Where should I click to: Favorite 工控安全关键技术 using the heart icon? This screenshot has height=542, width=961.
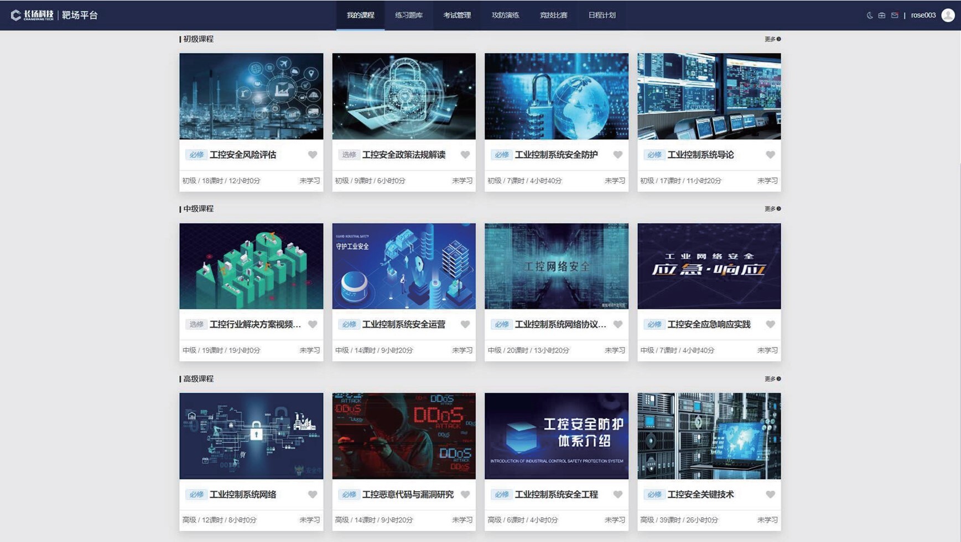click(770, 494)
